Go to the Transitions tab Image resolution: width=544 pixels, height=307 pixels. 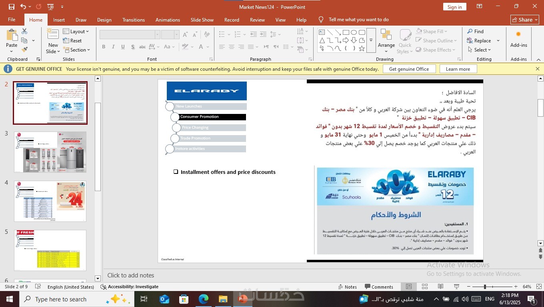point(134,20)
